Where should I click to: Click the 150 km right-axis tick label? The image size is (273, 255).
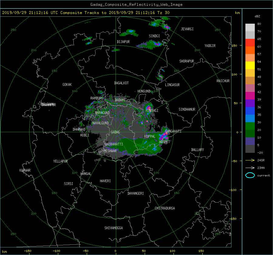click(234, 45)
